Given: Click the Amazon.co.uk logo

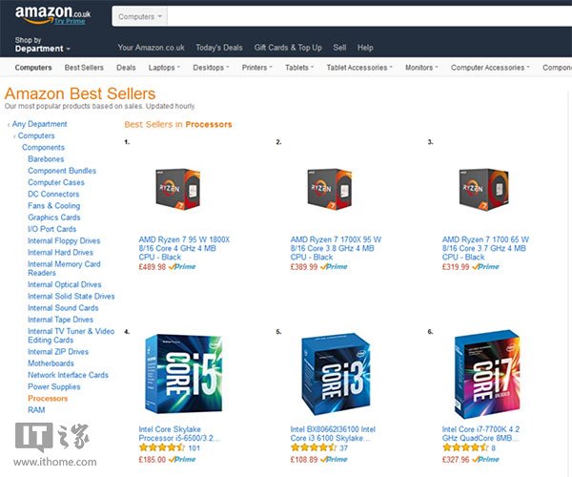Looking at the screenshot, I should tap(52, 14).
